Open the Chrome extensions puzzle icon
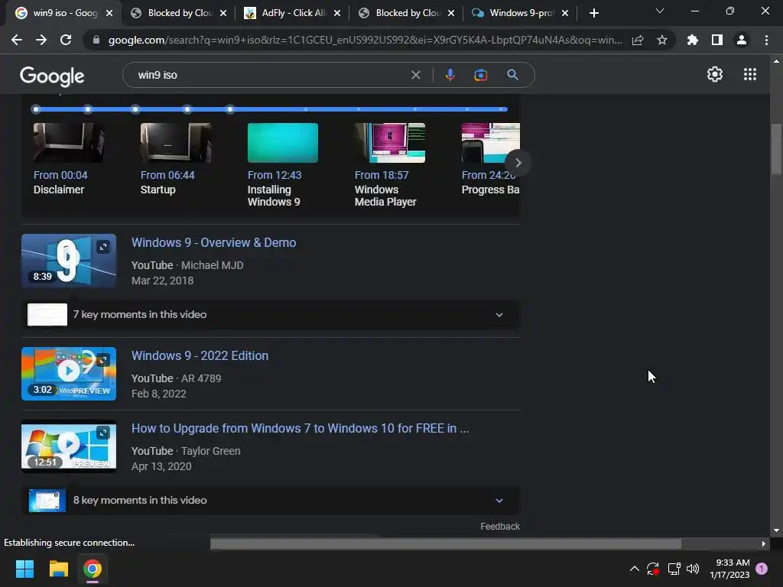 (692, 40)
